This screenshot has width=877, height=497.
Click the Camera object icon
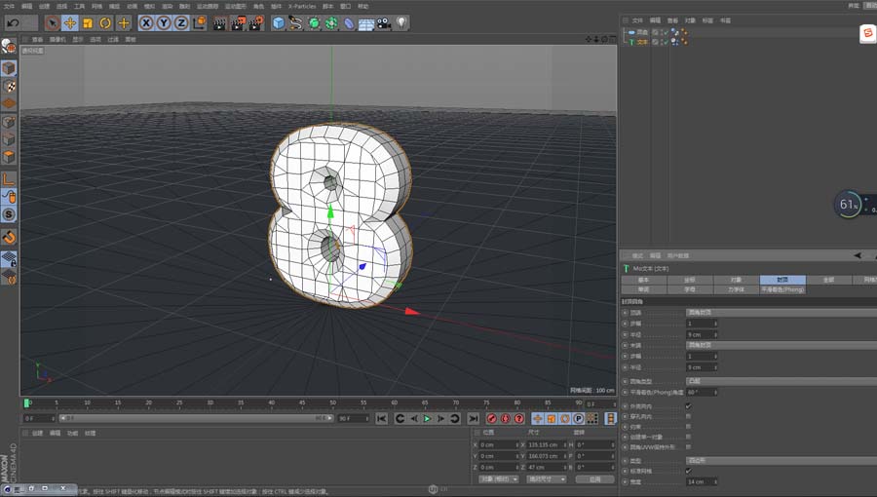383,22
